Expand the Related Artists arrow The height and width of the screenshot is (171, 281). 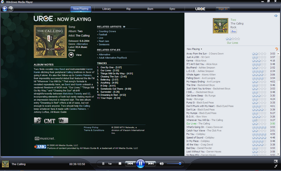(124, 27)
